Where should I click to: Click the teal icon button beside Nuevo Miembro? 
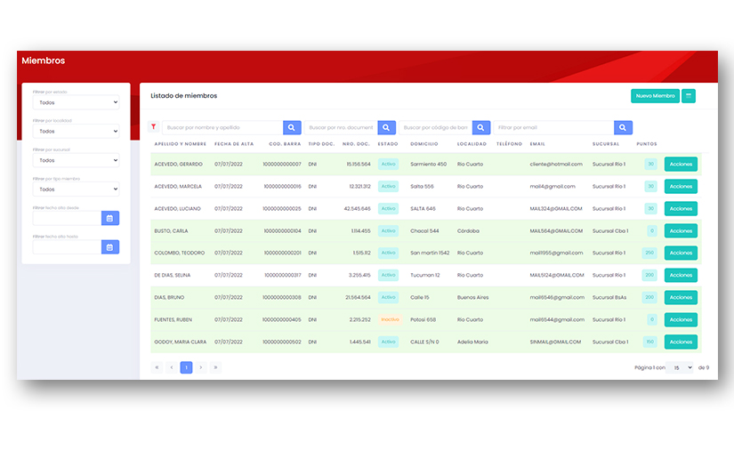(x=688, y=96)
